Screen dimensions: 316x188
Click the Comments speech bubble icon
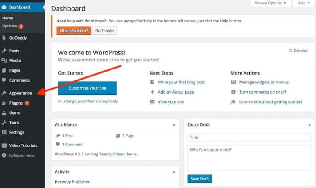coord(4,80)
